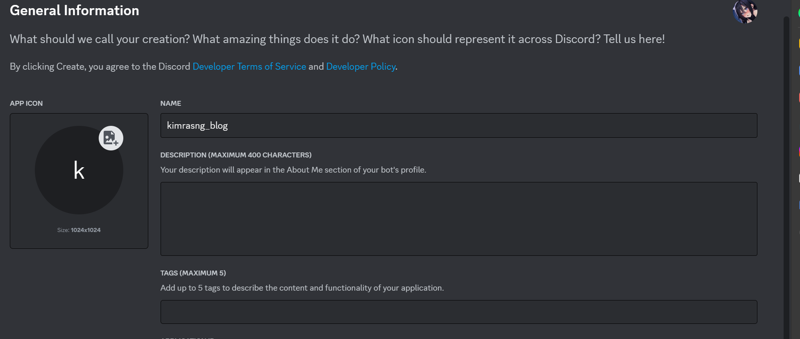Click the 'Add up to 5 tags' helper text
The height and width of the screenshot is (339, 800).
[x=302, y=288]
